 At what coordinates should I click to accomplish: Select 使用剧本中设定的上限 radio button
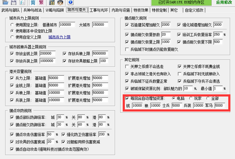pyautogui.click(x=12, y=31)
